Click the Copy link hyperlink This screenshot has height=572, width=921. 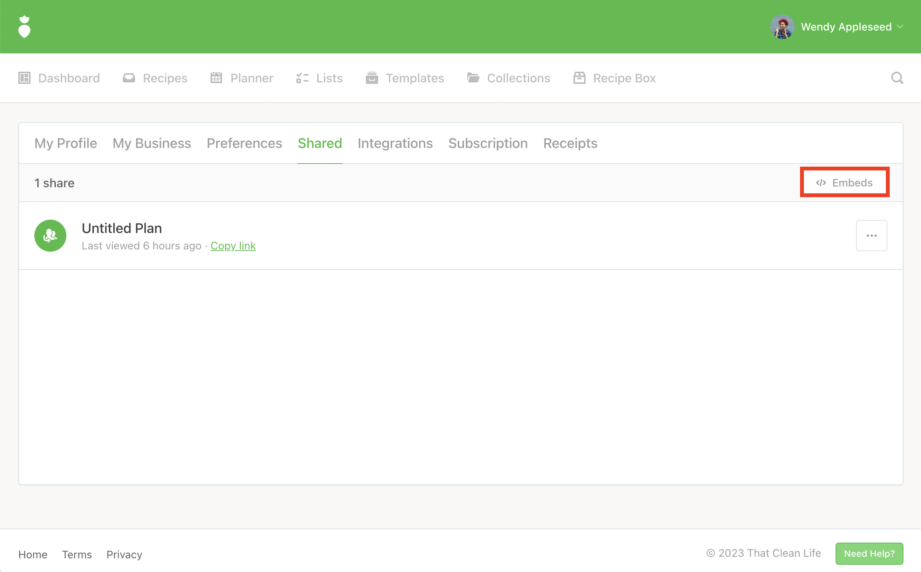pyautogui.click(x=233, y=246)
